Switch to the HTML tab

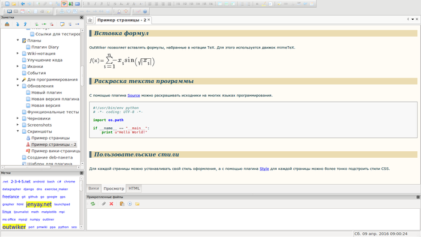[134, 188]
